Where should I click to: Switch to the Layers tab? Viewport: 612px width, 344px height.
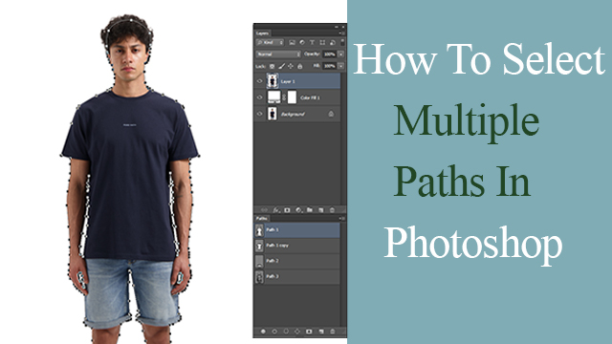click(262, 33)
